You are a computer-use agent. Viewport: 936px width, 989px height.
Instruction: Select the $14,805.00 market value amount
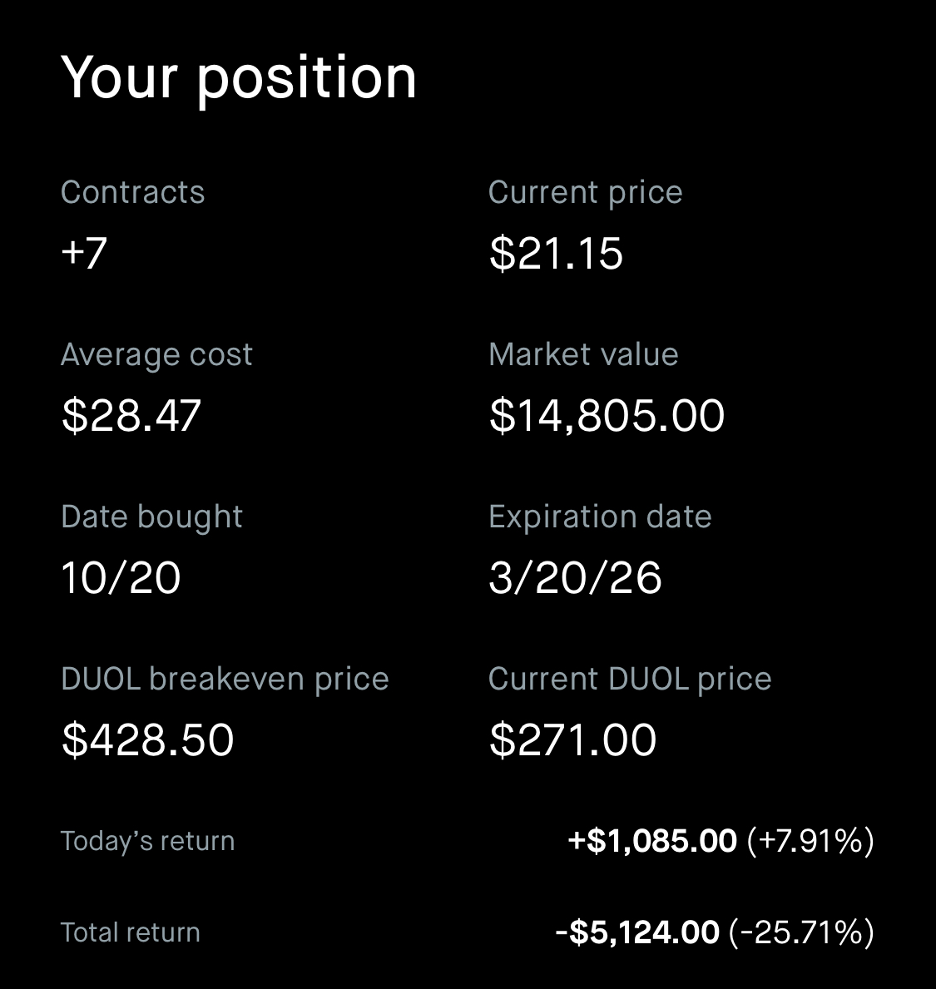point(607,415)
